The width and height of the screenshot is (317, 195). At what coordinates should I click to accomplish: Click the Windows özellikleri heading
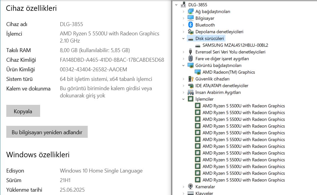pos(38,155)
